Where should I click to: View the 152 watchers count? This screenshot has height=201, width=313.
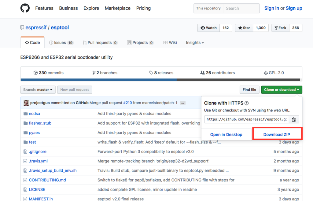click(226, 28)
